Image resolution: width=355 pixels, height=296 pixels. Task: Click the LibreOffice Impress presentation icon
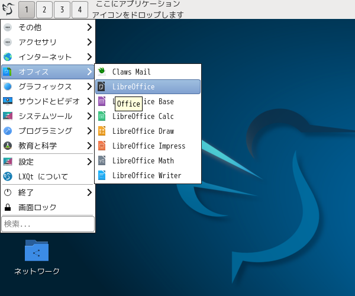click(102, 146)
